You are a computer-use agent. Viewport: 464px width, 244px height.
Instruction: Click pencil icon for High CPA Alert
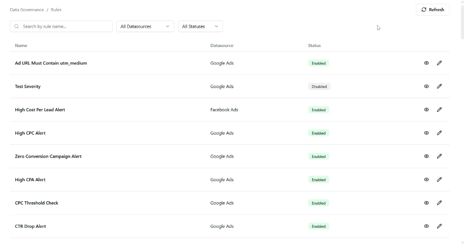[x=439, y=180]
